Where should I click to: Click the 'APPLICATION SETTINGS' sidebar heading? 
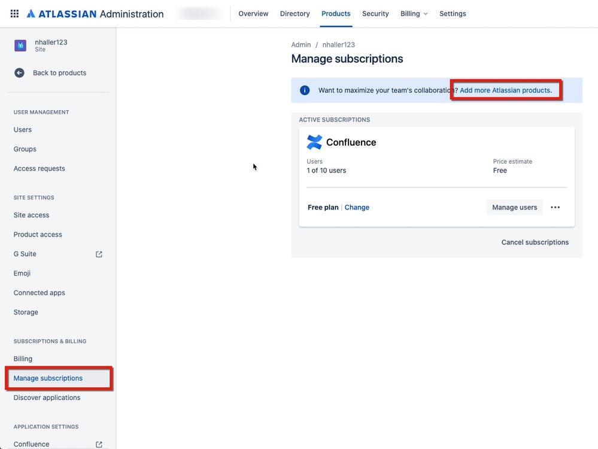point(46,427)
